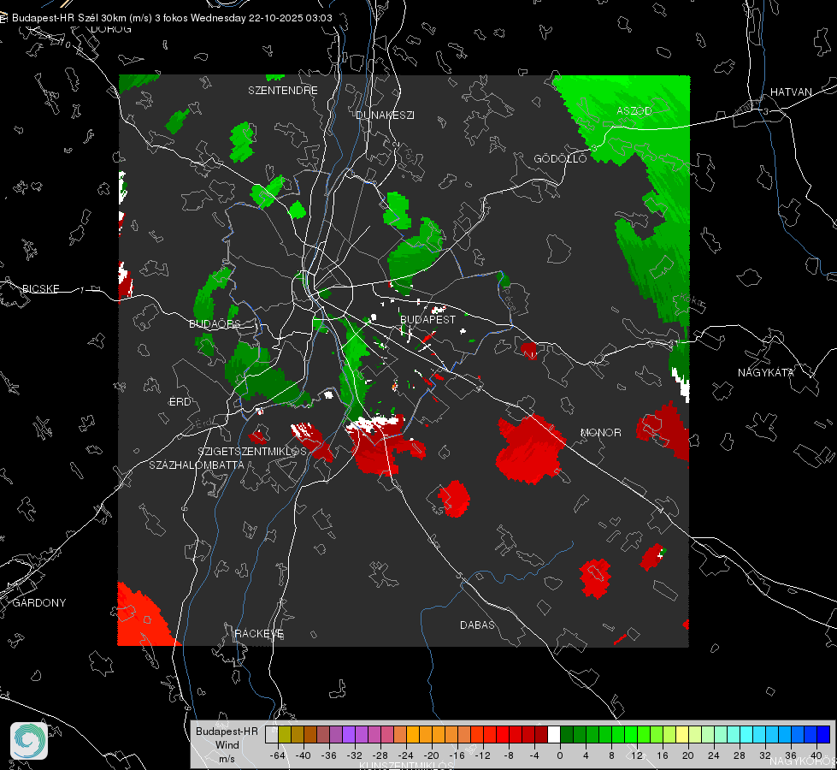837x770 pixels.
Task: Click the GÖDÖLLŐ town label
Action: tap(560, 158)
